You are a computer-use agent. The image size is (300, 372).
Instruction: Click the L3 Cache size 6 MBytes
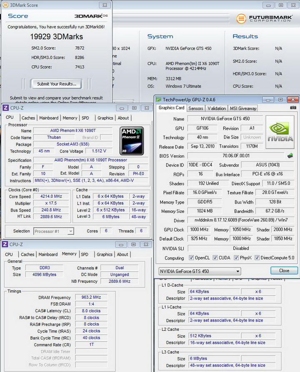point(215,358)
